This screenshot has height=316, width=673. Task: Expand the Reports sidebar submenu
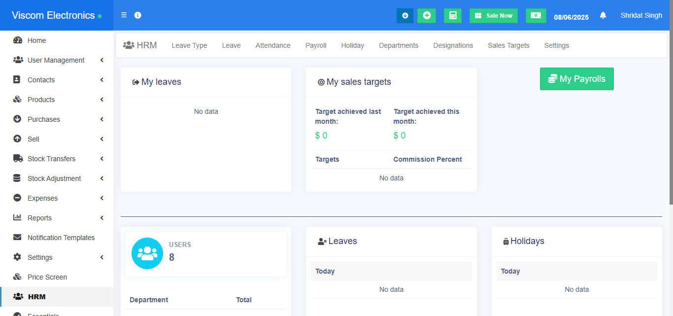[39, 218]
